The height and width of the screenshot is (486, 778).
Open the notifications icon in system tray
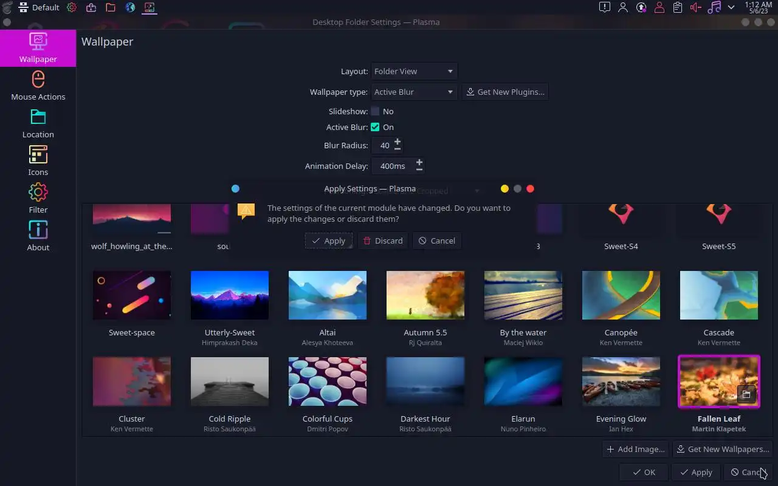[604, 7]
